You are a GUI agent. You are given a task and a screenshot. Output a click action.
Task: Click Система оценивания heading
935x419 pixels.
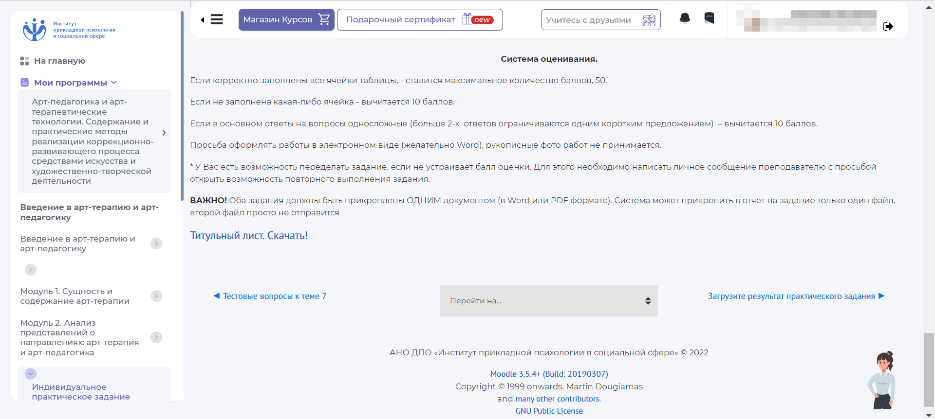click(549, 59)
